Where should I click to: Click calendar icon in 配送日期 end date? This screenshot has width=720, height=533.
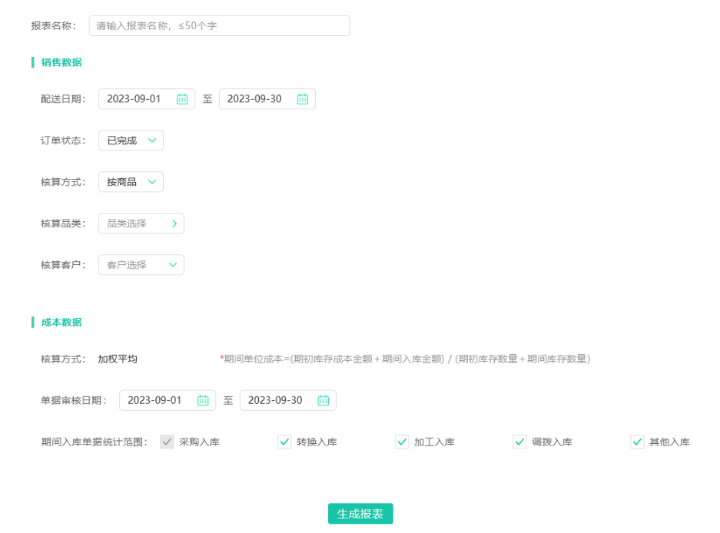click(303, 99)
